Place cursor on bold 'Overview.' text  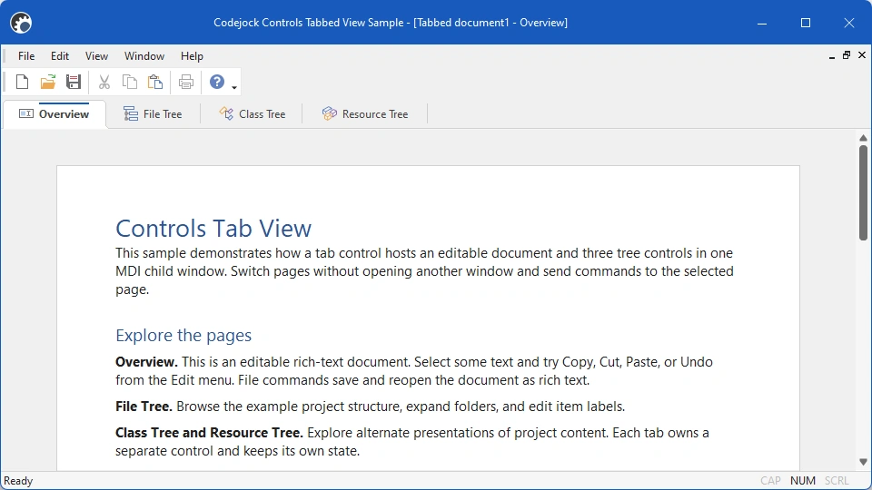(x=147, y=362)
